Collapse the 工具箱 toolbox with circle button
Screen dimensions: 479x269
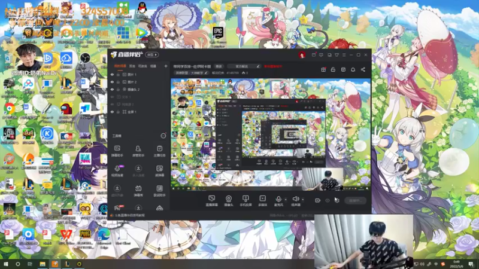click(163, 136)
